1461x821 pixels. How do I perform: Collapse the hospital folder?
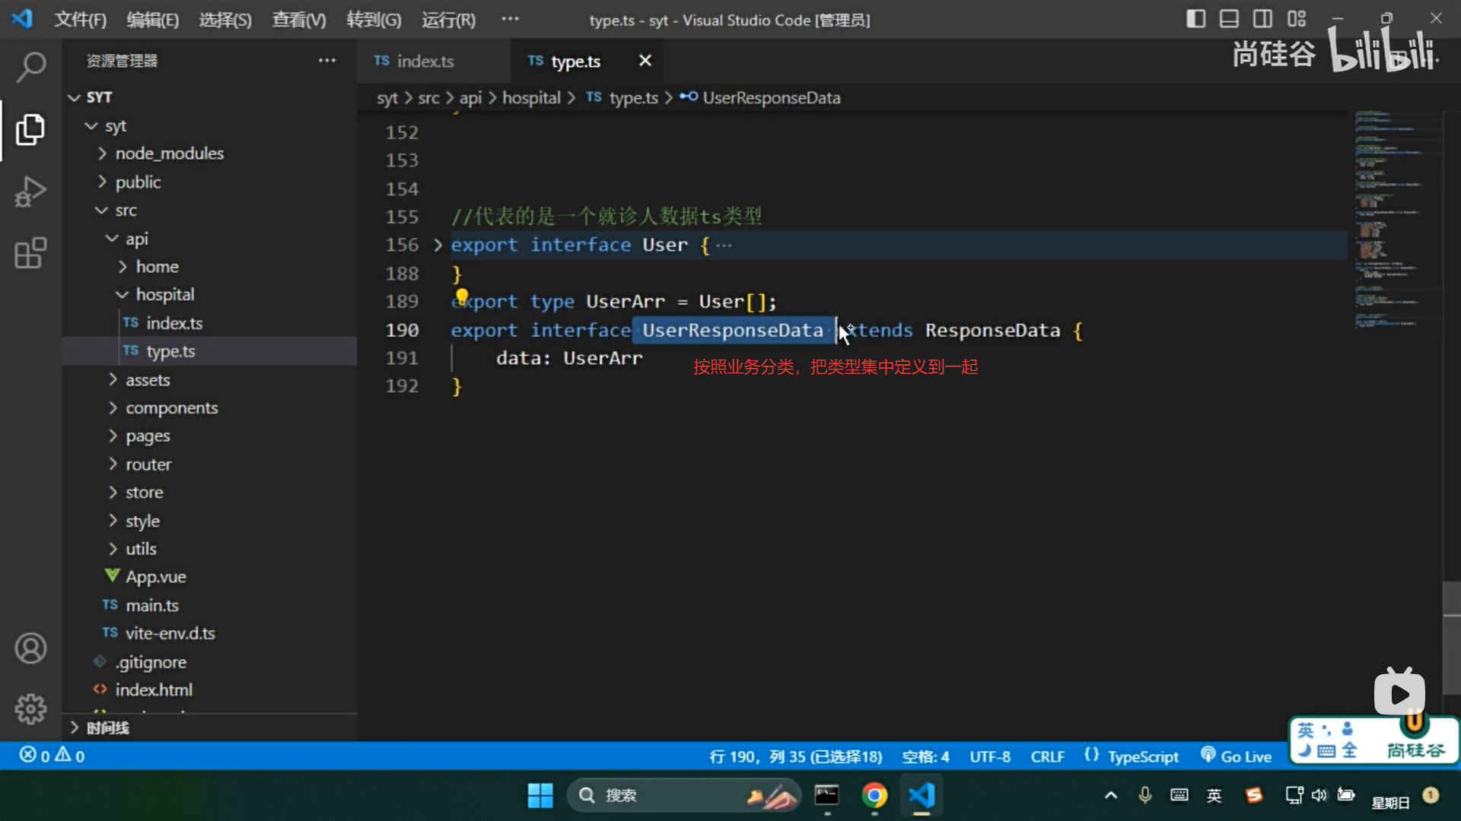pos(164,294)
